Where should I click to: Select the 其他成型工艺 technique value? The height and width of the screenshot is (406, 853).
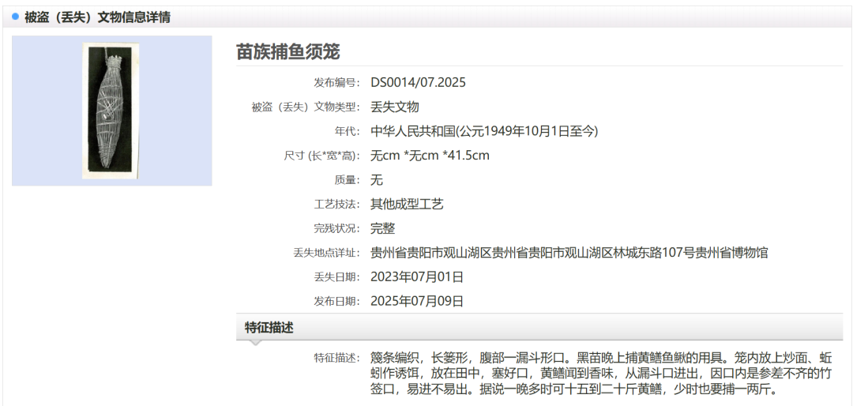[x=407, y=205]
